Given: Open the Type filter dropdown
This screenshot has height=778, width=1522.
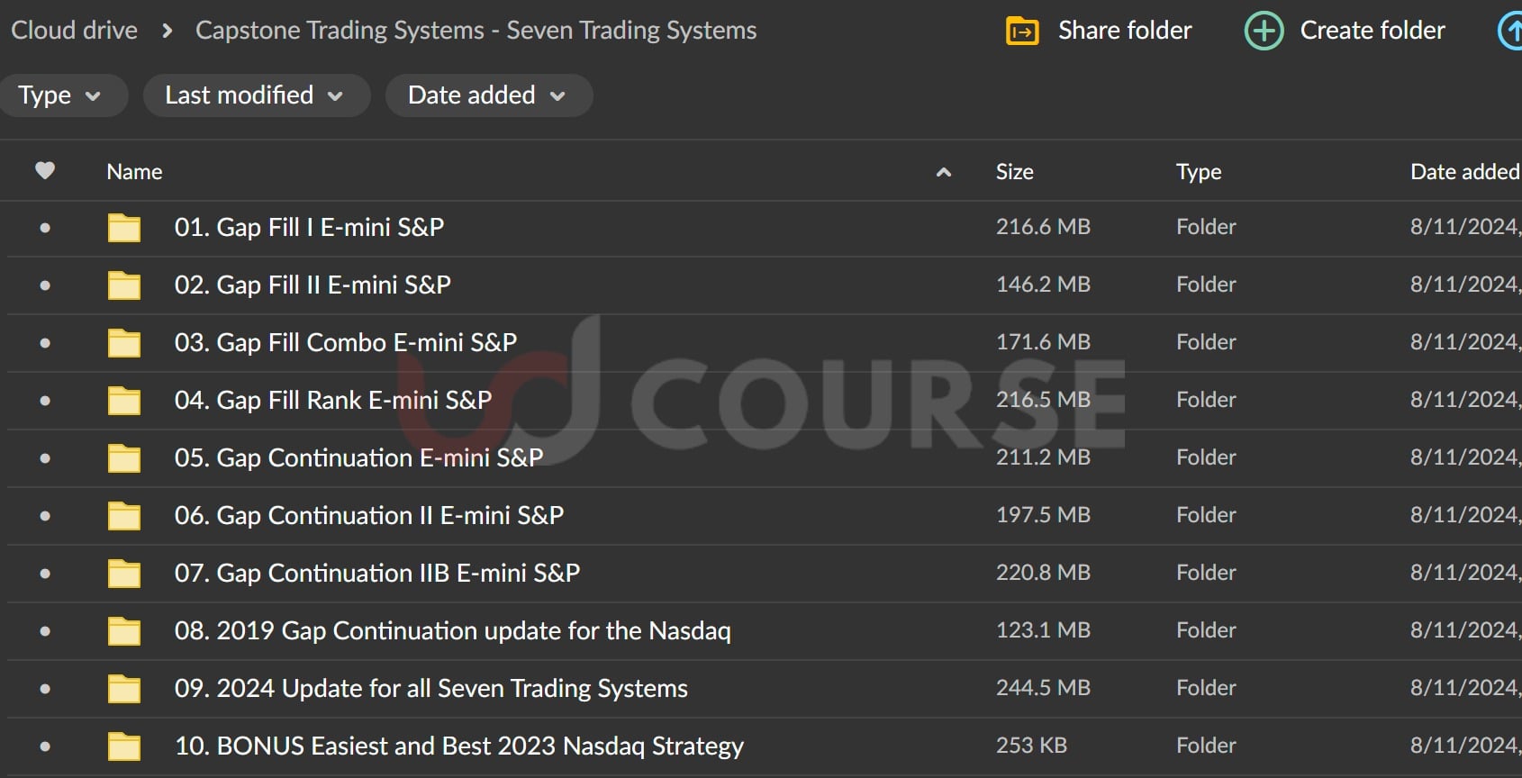Looking at the screenshot, I should coord(59,95).
